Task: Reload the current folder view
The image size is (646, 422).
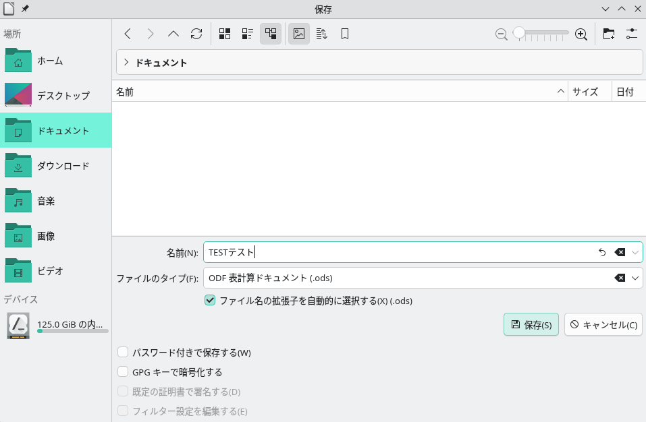Action: [196, 34]
